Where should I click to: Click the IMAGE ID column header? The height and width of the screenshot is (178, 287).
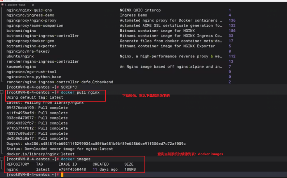pos(68,164)
